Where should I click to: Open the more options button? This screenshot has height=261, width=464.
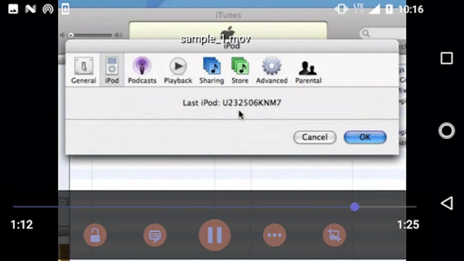point(274,235)
